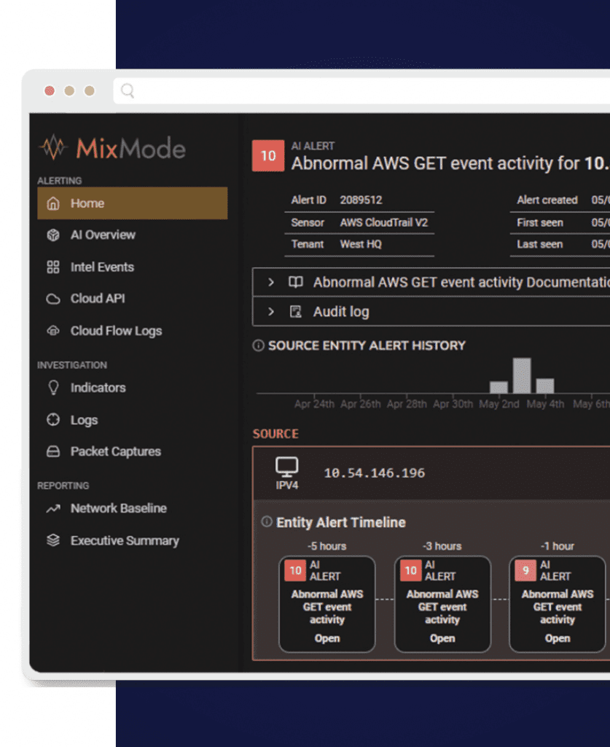
Task: Select the -1 hour alert card with severity 9
Action: tap(558, 603)
